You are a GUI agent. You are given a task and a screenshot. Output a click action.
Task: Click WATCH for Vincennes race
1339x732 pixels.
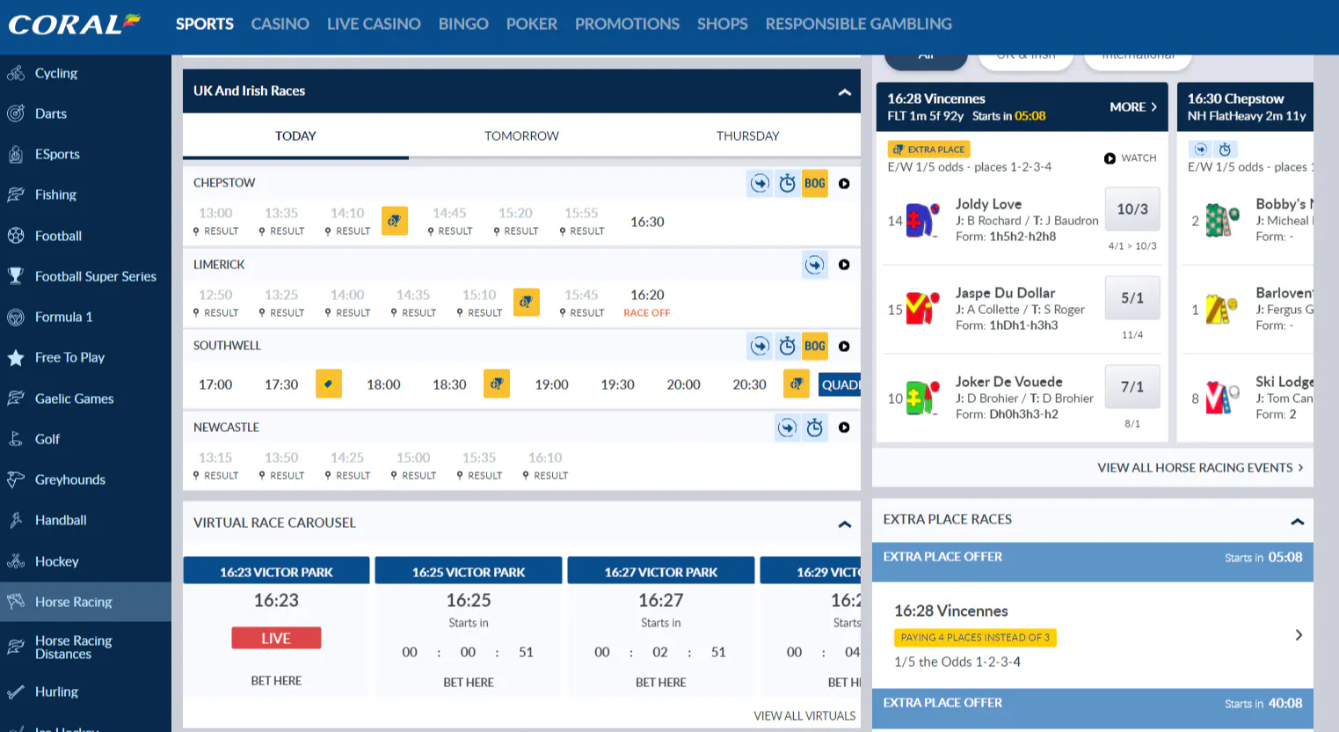(1131, 158)
